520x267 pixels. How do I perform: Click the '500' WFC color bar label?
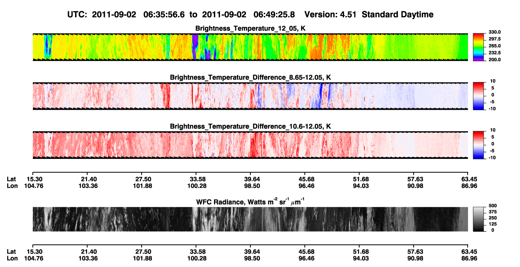[492, 206]
